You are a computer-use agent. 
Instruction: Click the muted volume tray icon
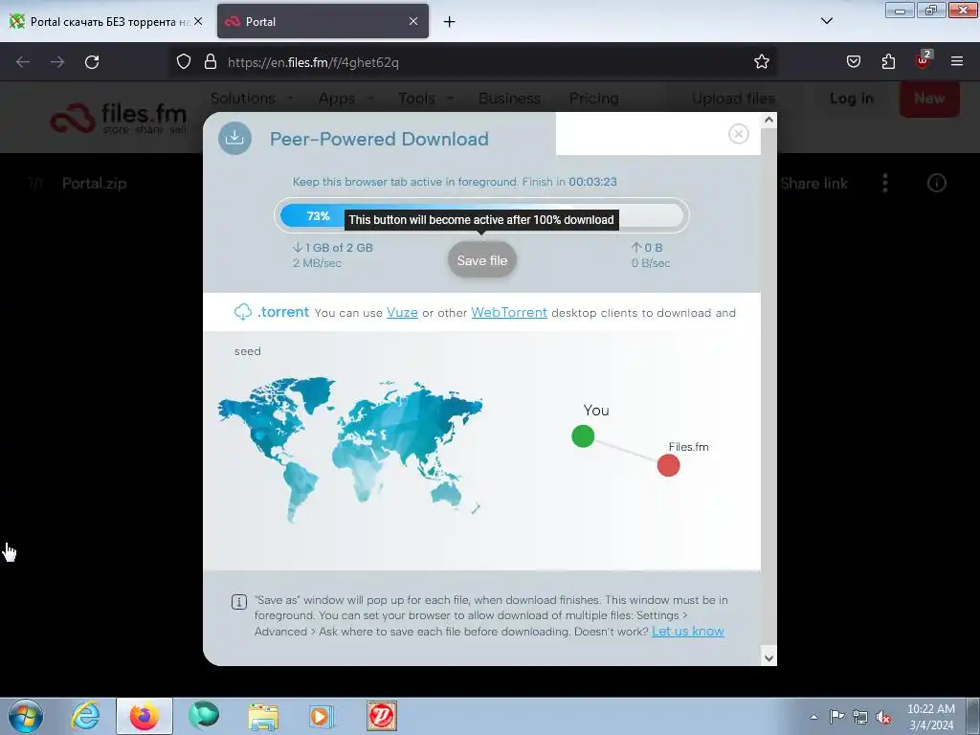click(883, 717)
